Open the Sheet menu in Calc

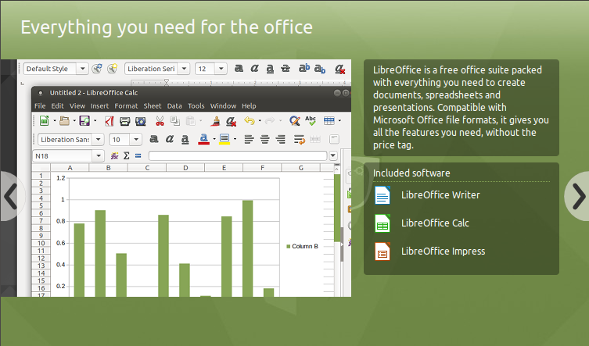153,105
